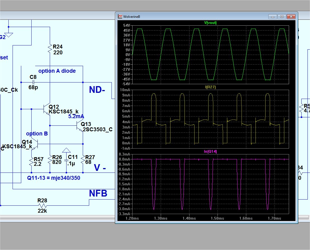
Task: Click the 2.2 value of R57
Action: pos(37,164)
